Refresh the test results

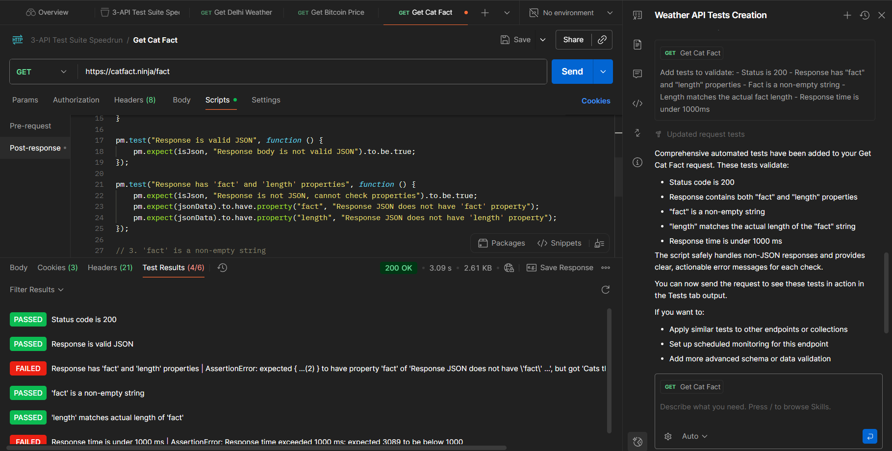[606, 290]
